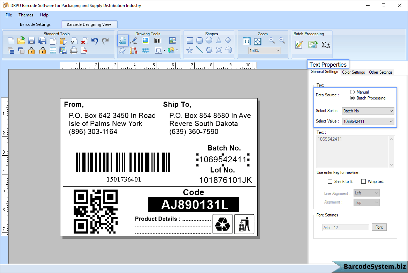
Task: Fit label to window zoom icon
Action: [x=257, y=41]
